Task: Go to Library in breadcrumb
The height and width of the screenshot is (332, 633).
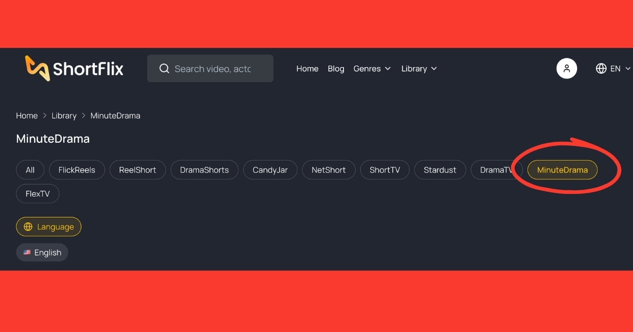Action: [x=64, y=115]
